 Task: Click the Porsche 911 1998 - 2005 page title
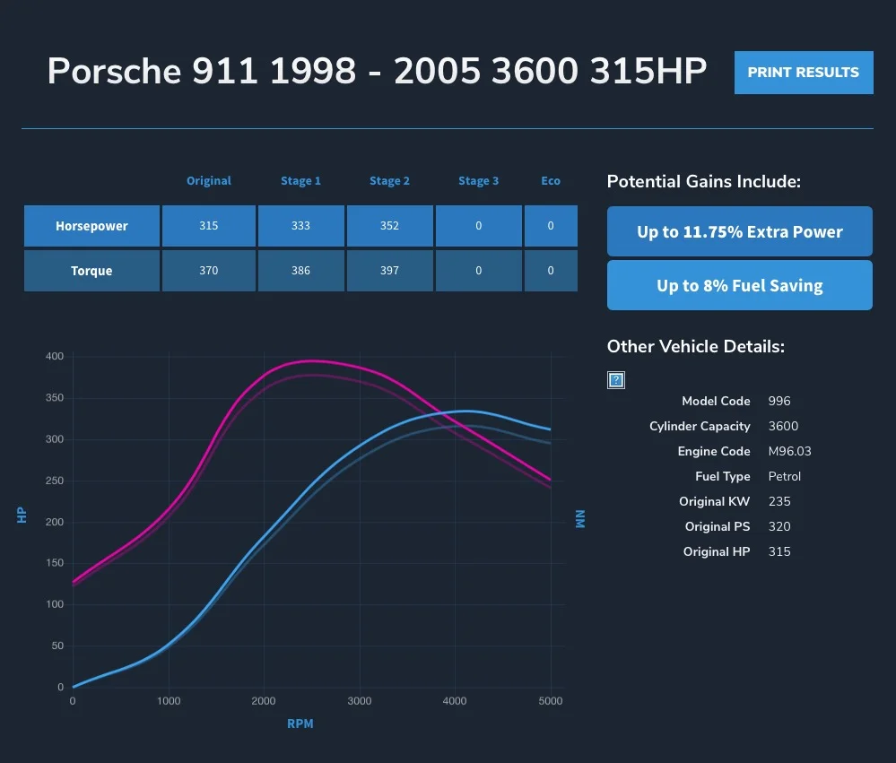tap(377, 72)
